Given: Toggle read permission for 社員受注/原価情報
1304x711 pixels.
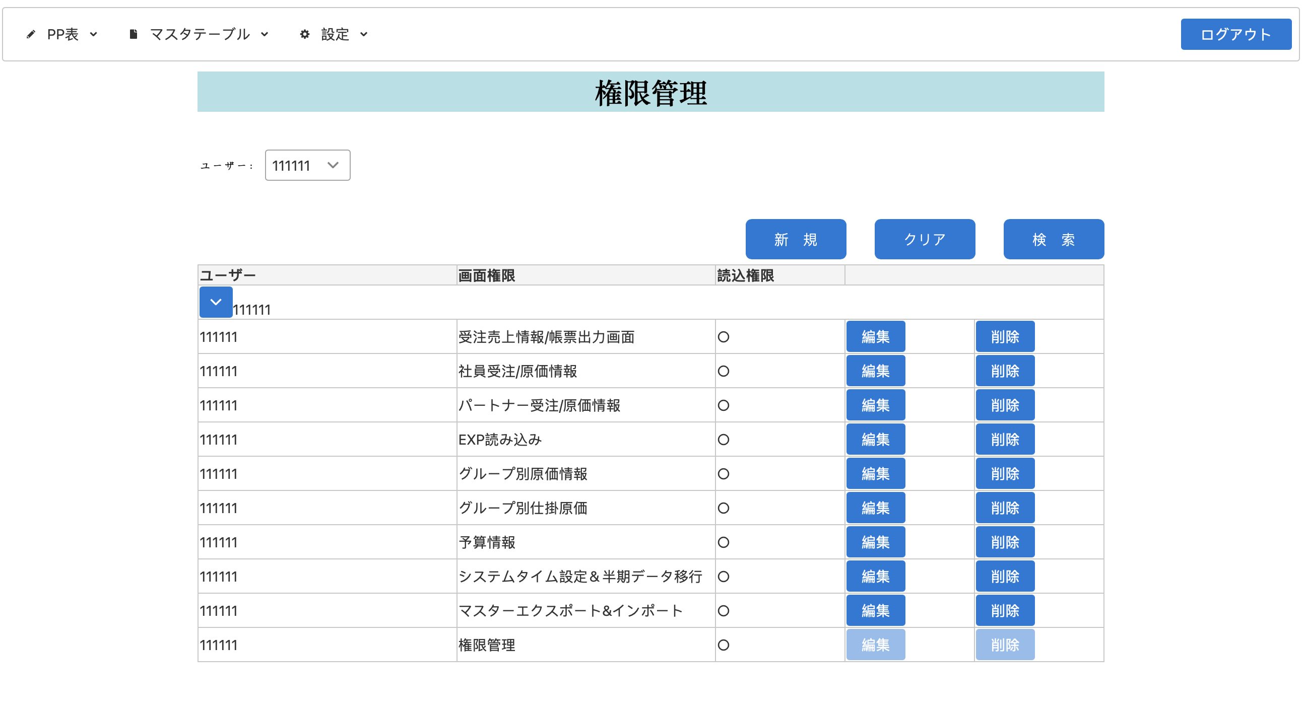Looking at the screenshot, I should [724, 372].
